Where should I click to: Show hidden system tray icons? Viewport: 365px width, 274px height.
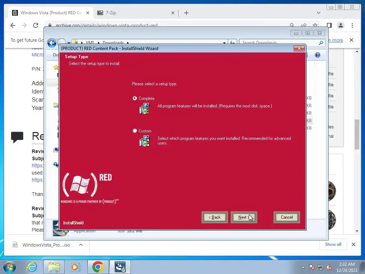coord(303,267)
